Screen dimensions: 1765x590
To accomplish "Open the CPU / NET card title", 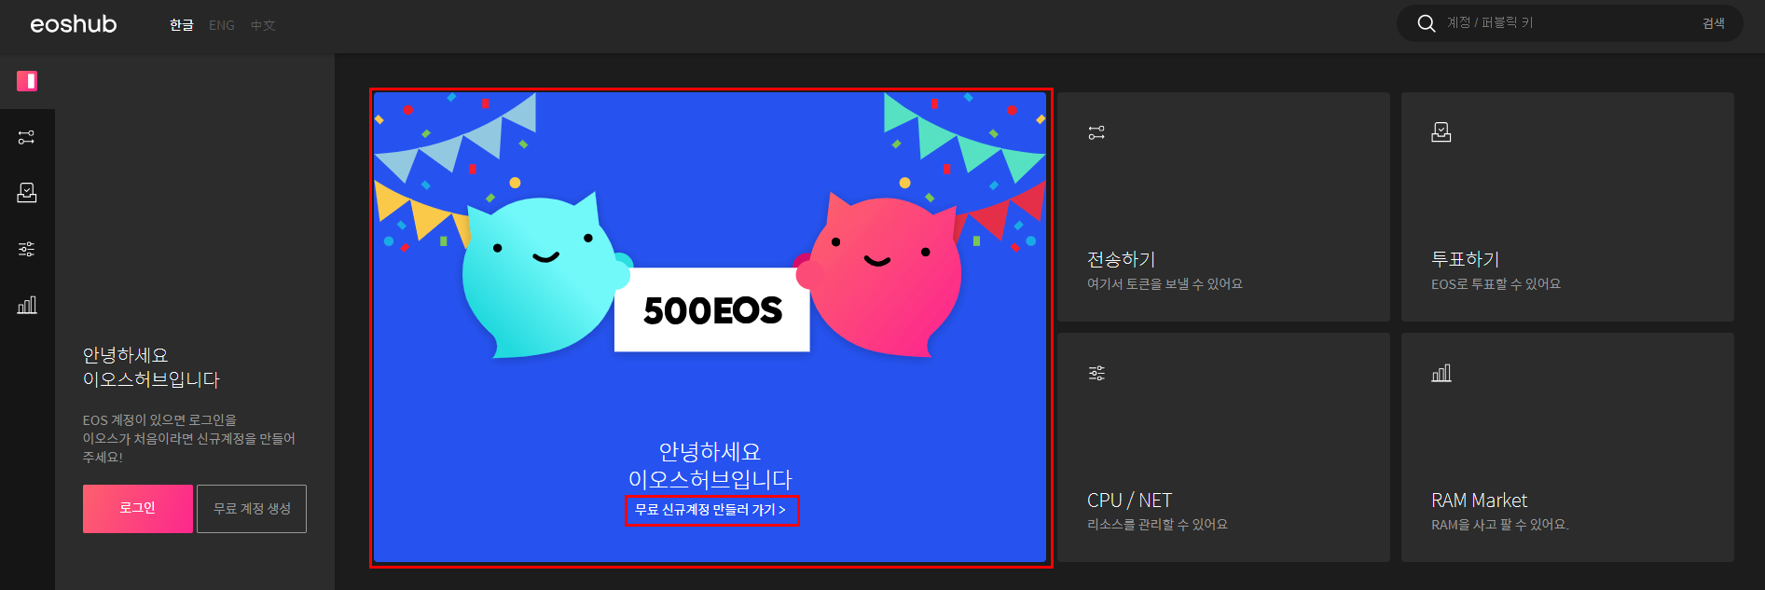I will 1129,501.
